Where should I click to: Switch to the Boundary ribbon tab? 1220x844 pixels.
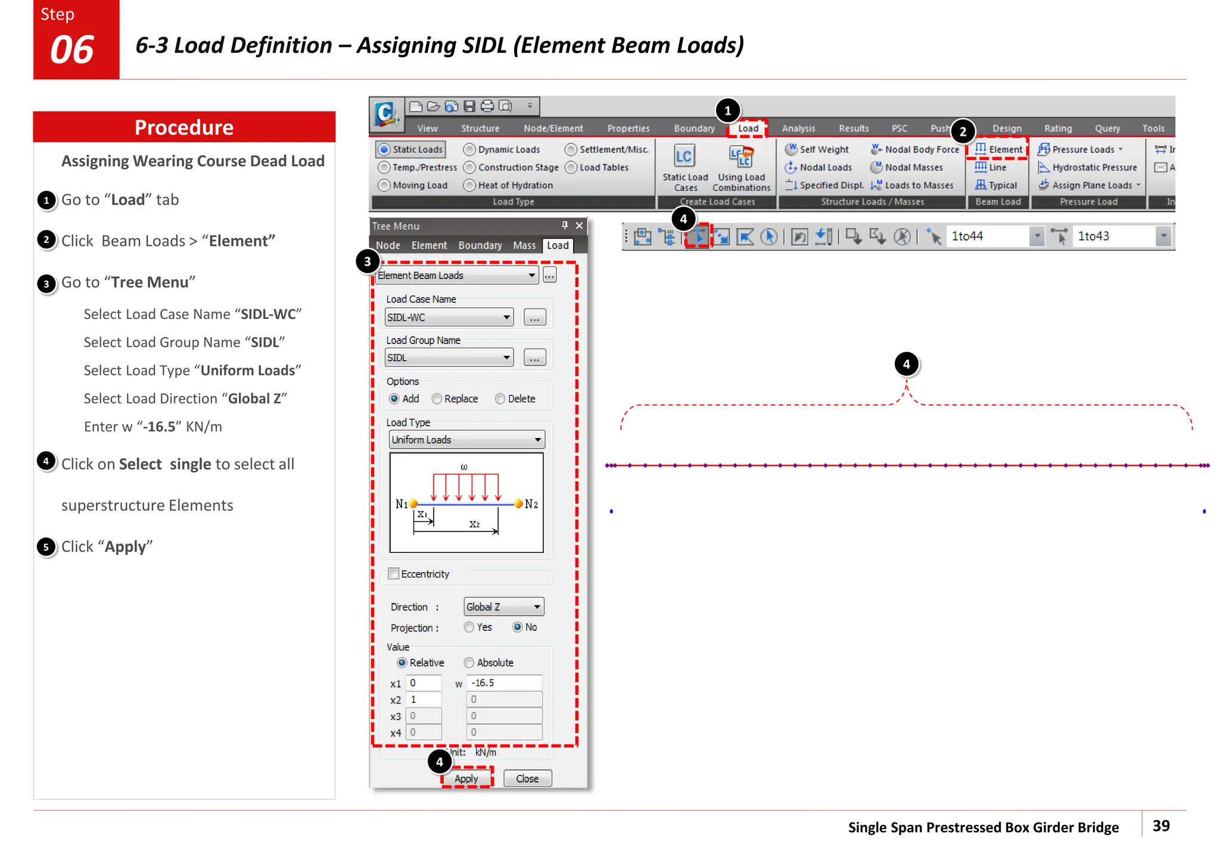click(x=694, y=129)
